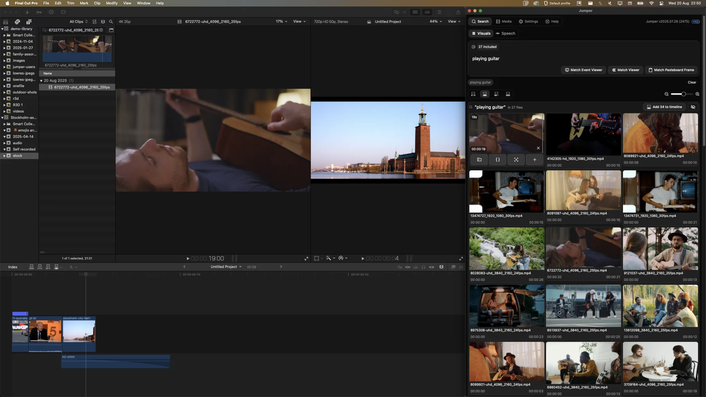Click the import media arrow icon
Viewport: 706px width, 397px height.
click(x=27, y=12)
